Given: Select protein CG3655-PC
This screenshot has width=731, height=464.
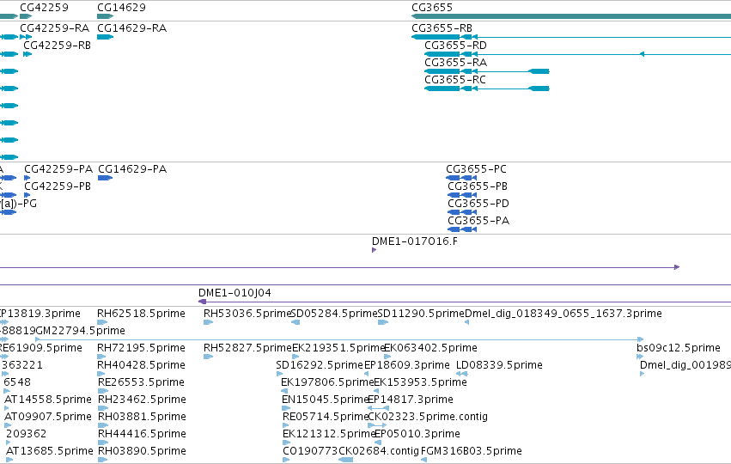Looking at the screenshot, I should coord(476,168).
